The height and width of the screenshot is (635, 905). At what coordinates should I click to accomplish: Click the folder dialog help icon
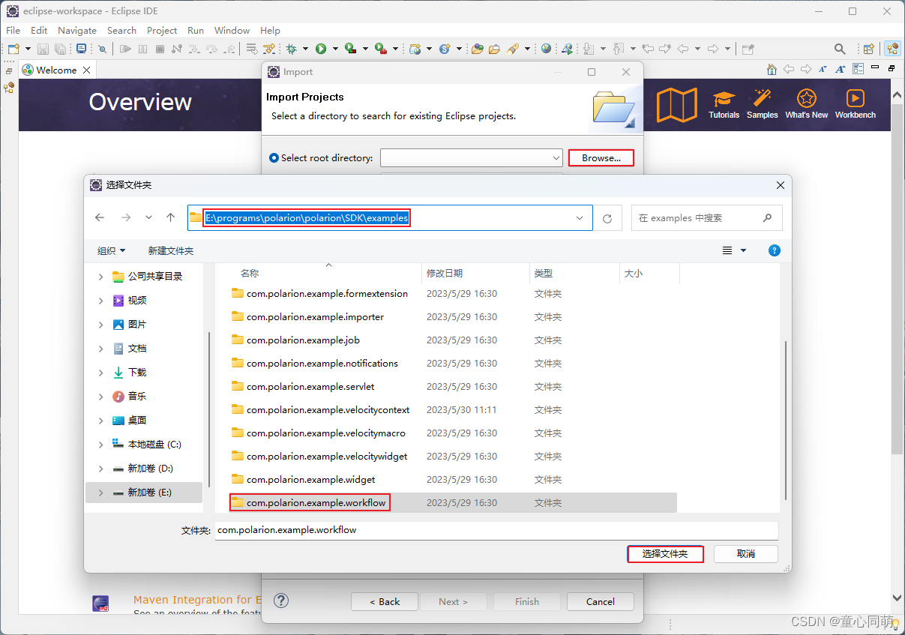point(775,250)
